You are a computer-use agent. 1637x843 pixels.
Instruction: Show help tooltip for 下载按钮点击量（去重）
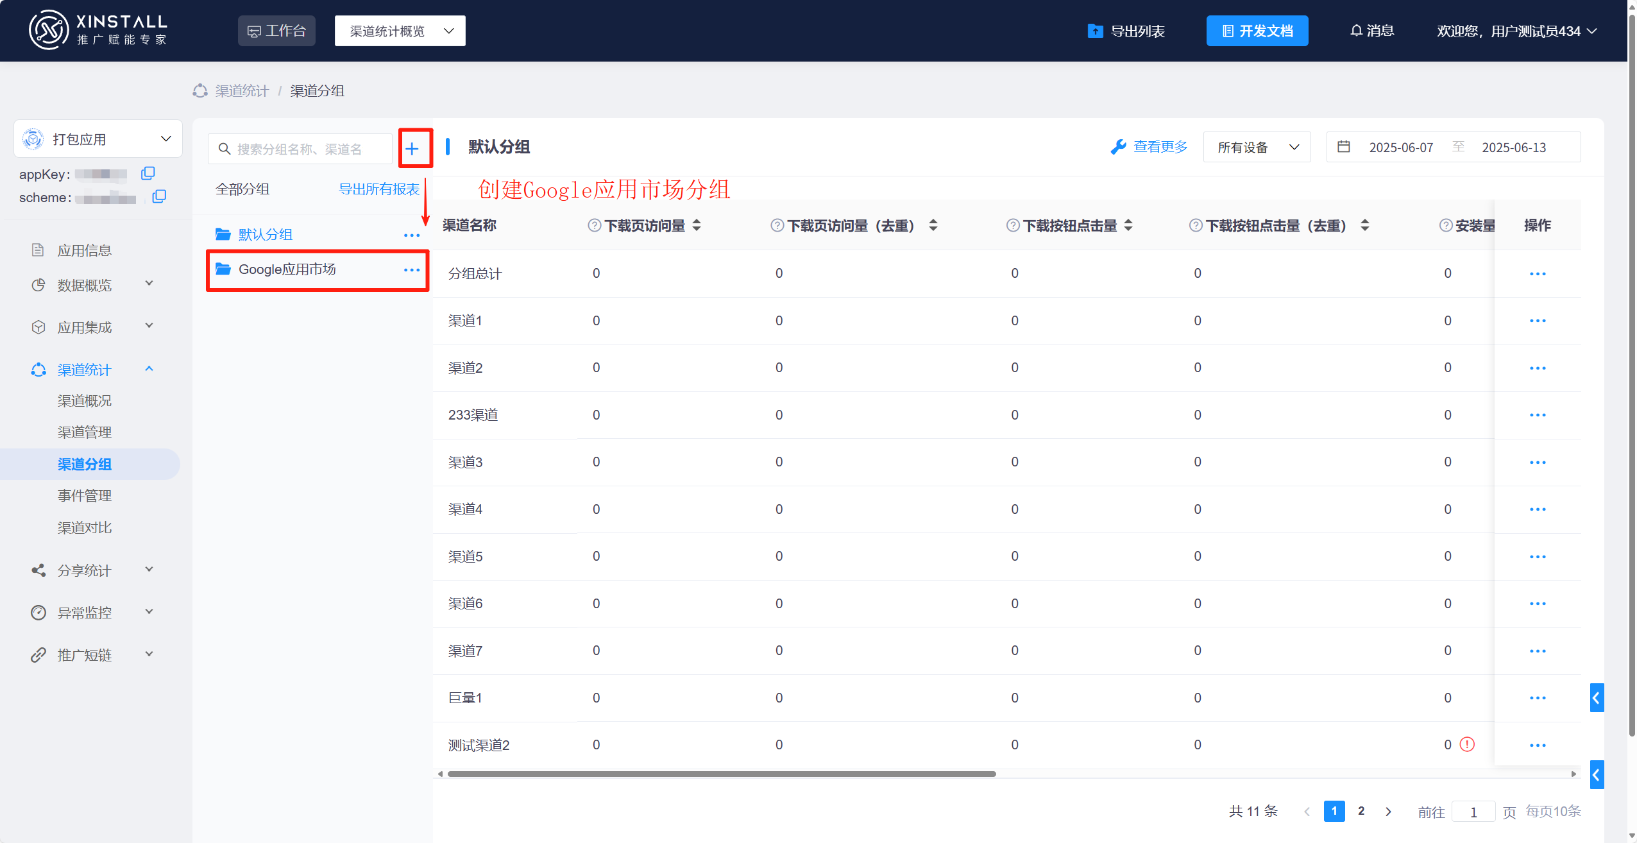1196,225
